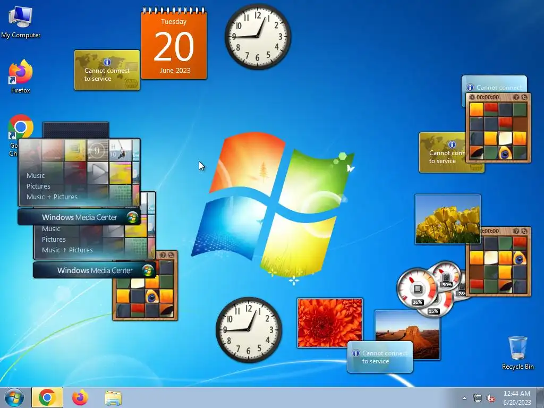This screenshot has width=544, height=408.
Task: Launch the Firefox desktop shortcut
Action: [21, 76]
